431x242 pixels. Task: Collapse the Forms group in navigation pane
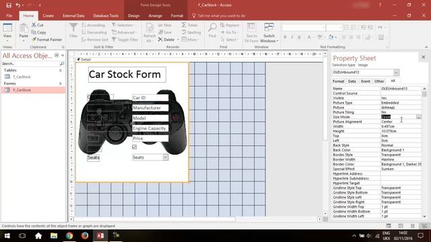61,83
